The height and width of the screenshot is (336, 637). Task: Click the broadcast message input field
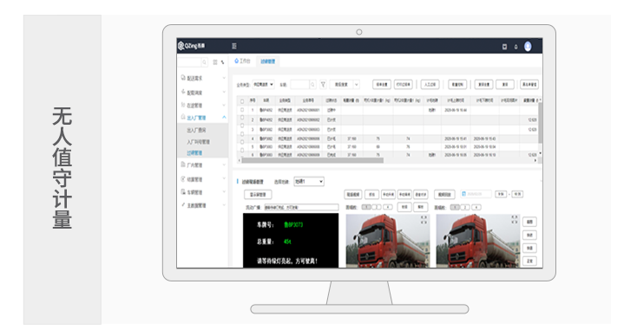point(301,207)
